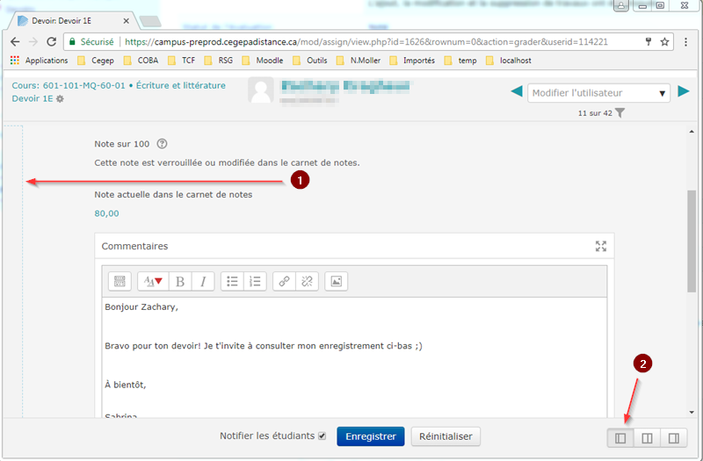This screenshot has height=461, width=703.
Task: Collapse the review panel with left layout button
Action: click(620, 437)
